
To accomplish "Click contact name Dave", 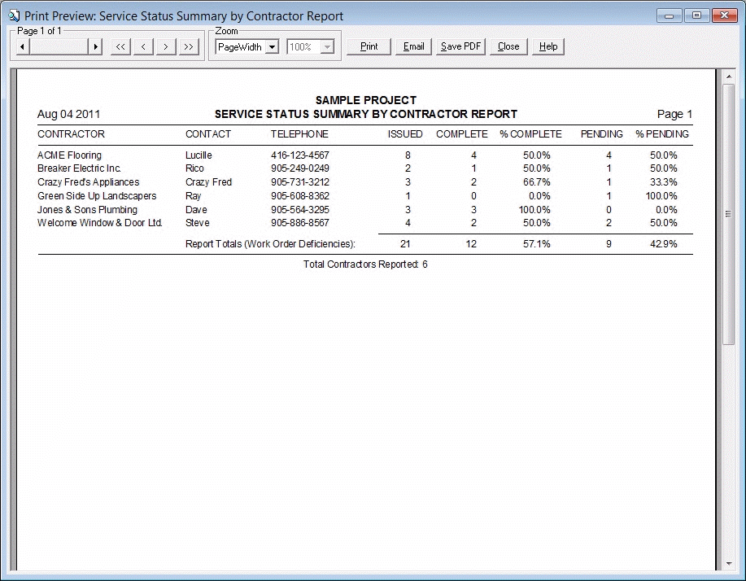I will (x=196, y=210).
